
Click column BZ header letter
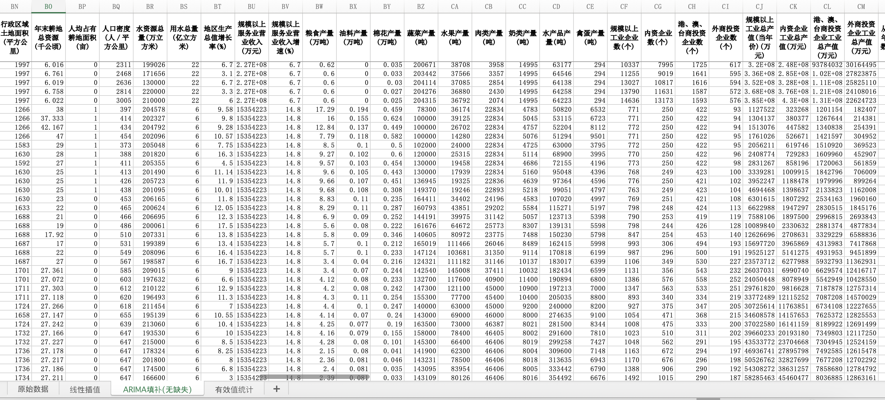click(x=421, y=6)
